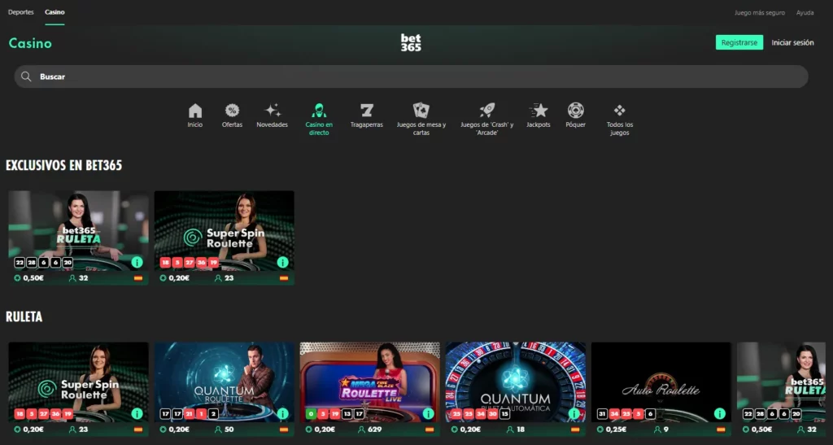
Task: Select the Póquer chip icon
Action: tap(575, 111)
